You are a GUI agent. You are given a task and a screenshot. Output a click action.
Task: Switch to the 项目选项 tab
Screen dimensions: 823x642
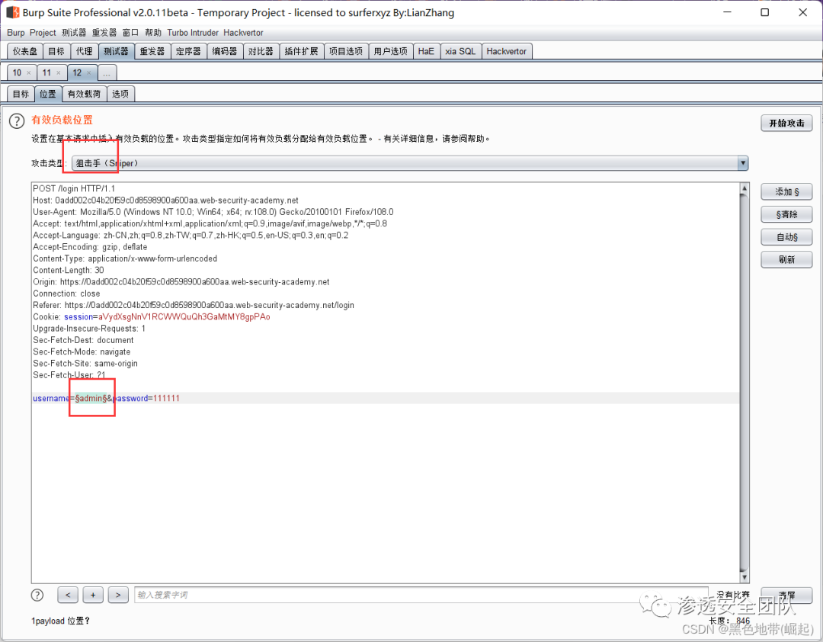tap(346, 52)
